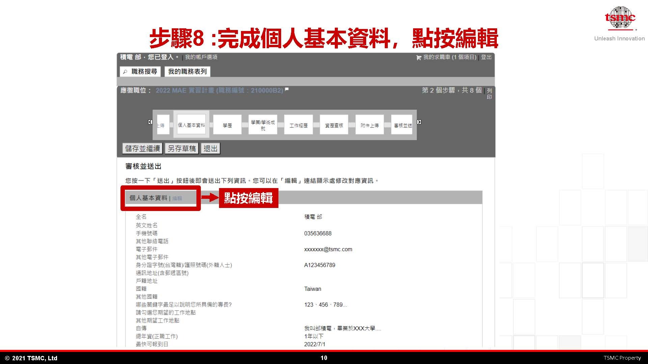The width and height of the screenshot is (648, 364).
Task: Open the 職務搜尋 tab
Action: (140, 71)
